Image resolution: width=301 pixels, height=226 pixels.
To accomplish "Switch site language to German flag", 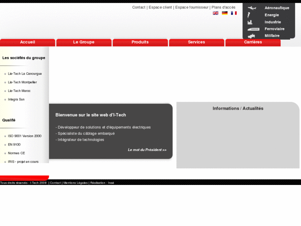I will coord(224,13).
